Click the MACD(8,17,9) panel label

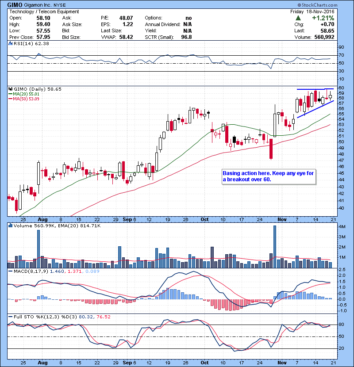point(31,271)
